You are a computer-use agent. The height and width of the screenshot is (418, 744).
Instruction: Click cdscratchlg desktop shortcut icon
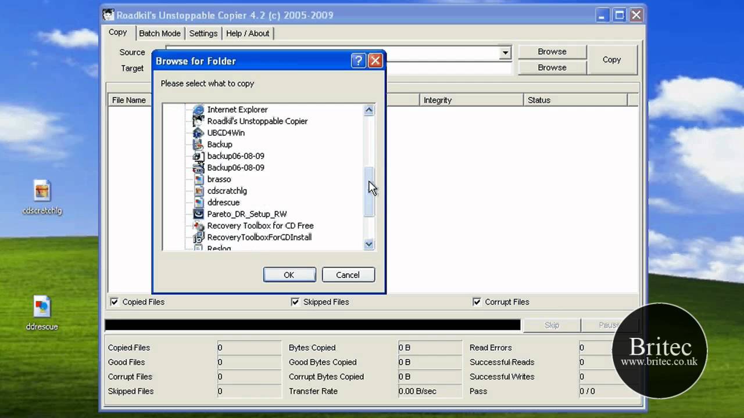pos(42,191)
